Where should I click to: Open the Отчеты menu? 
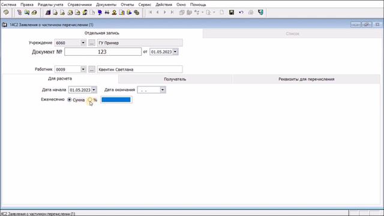tap(127, 5)
